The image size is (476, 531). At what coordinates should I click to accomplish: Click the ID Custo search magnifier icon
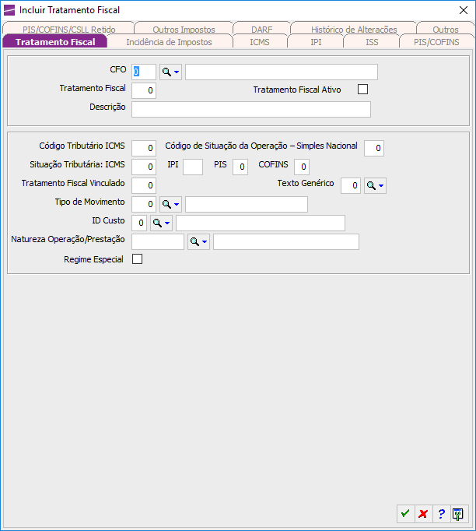coord(157,223)
